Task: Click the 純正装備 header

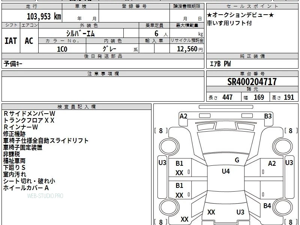Action: [x=252, y=56]
